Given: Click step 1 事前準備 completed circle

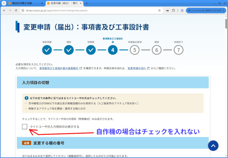Looking at the screenshot, I should [47, 50].
